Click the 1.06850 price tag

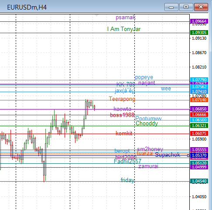pyautogui.click(x=199, y=109)
